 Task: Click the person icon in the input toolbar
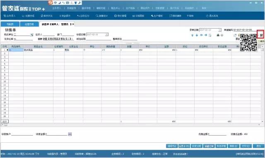point(72,3)
